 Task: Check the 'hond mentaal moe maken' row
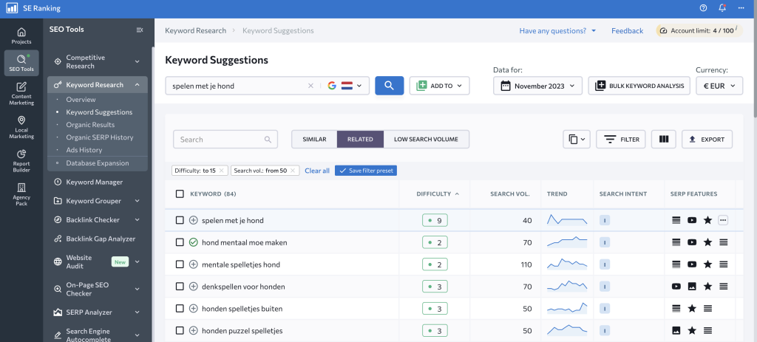pos(180,242)
